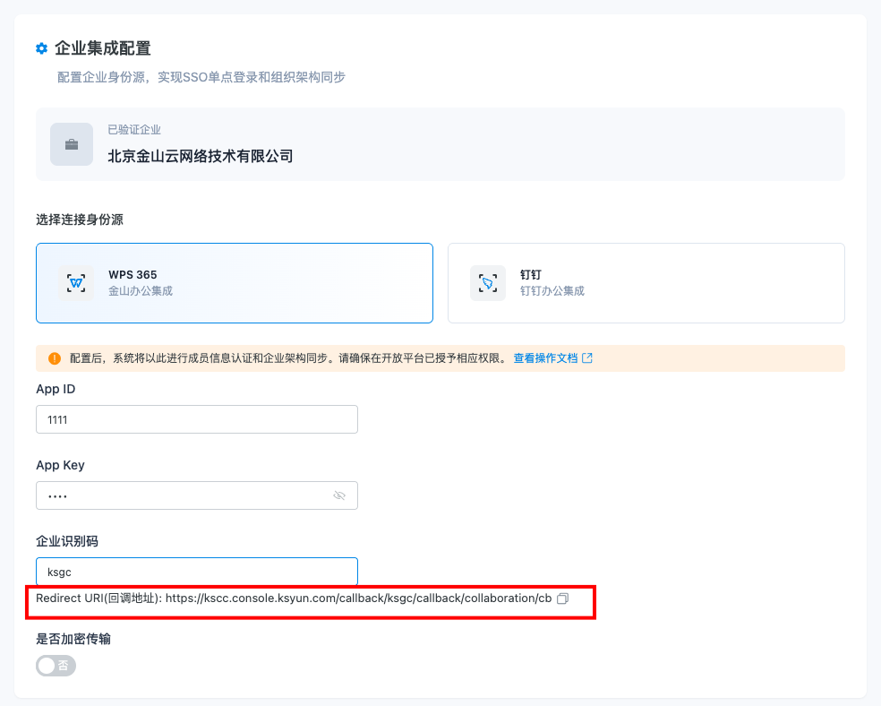This screenshot has width=881, height=706.
Task: Click the WPS 365 logo icon
Action: tap(76, 283)
